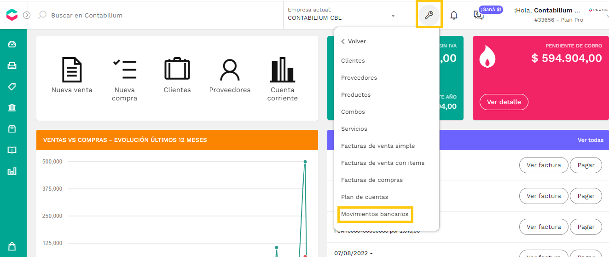Select Plan de cuentas
609x257 pixels.
point(365,197)
